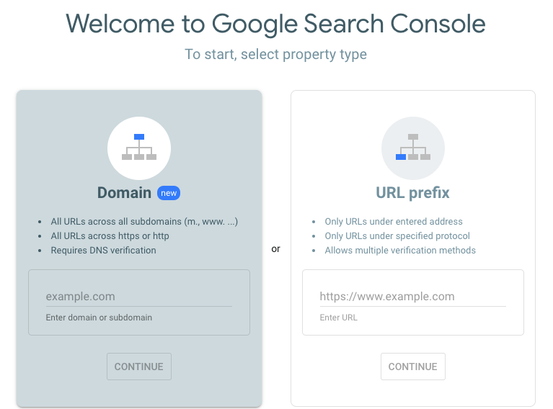Click "All URLs across https or http" bullet
This screenshot has width=553, height=409.
(110, 236)
